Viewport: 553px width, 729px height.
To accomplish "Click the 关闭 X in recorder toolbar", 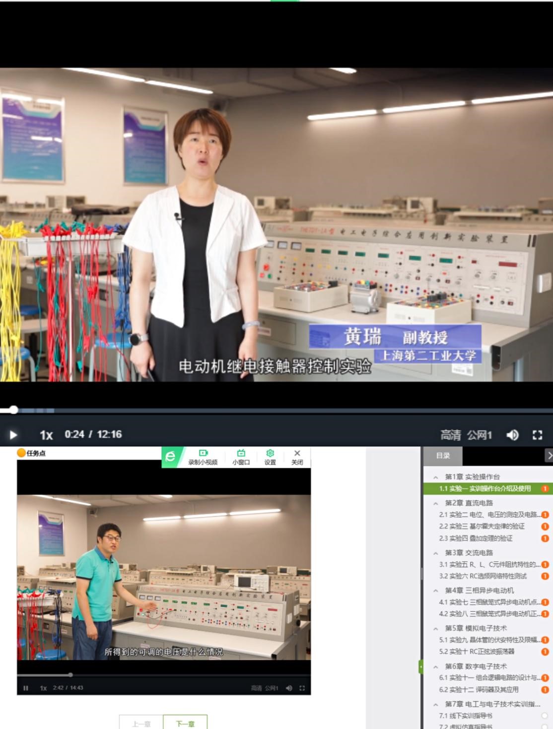I will point(297,456).
